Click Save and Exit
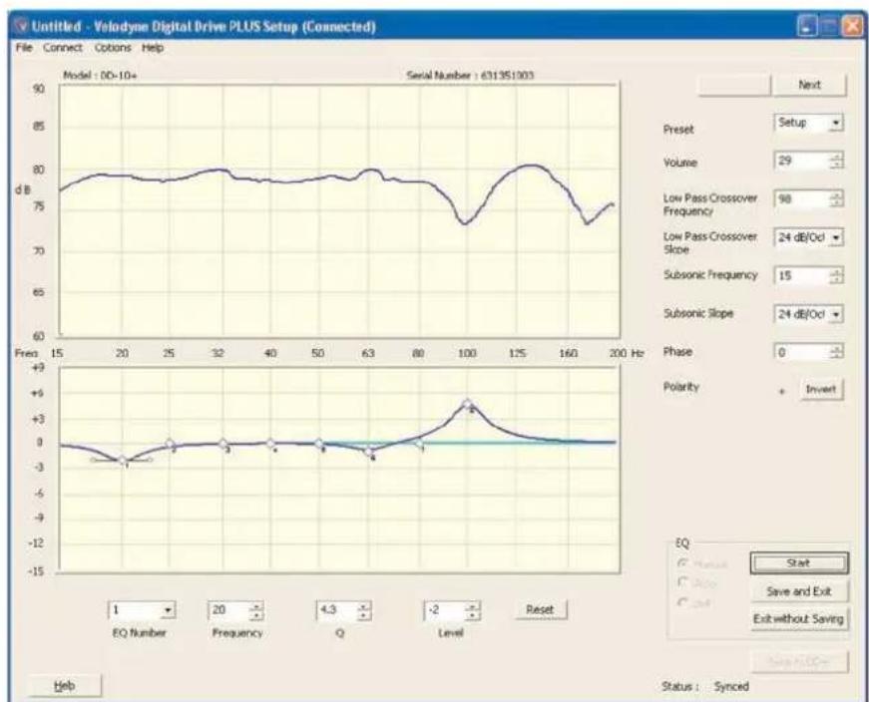This screenshot has width=869, height=702. point(798,591)
